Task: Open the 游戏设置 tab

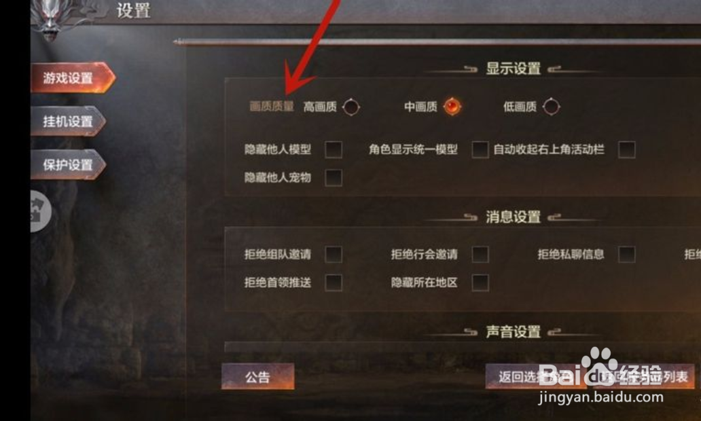Action: 73,78
